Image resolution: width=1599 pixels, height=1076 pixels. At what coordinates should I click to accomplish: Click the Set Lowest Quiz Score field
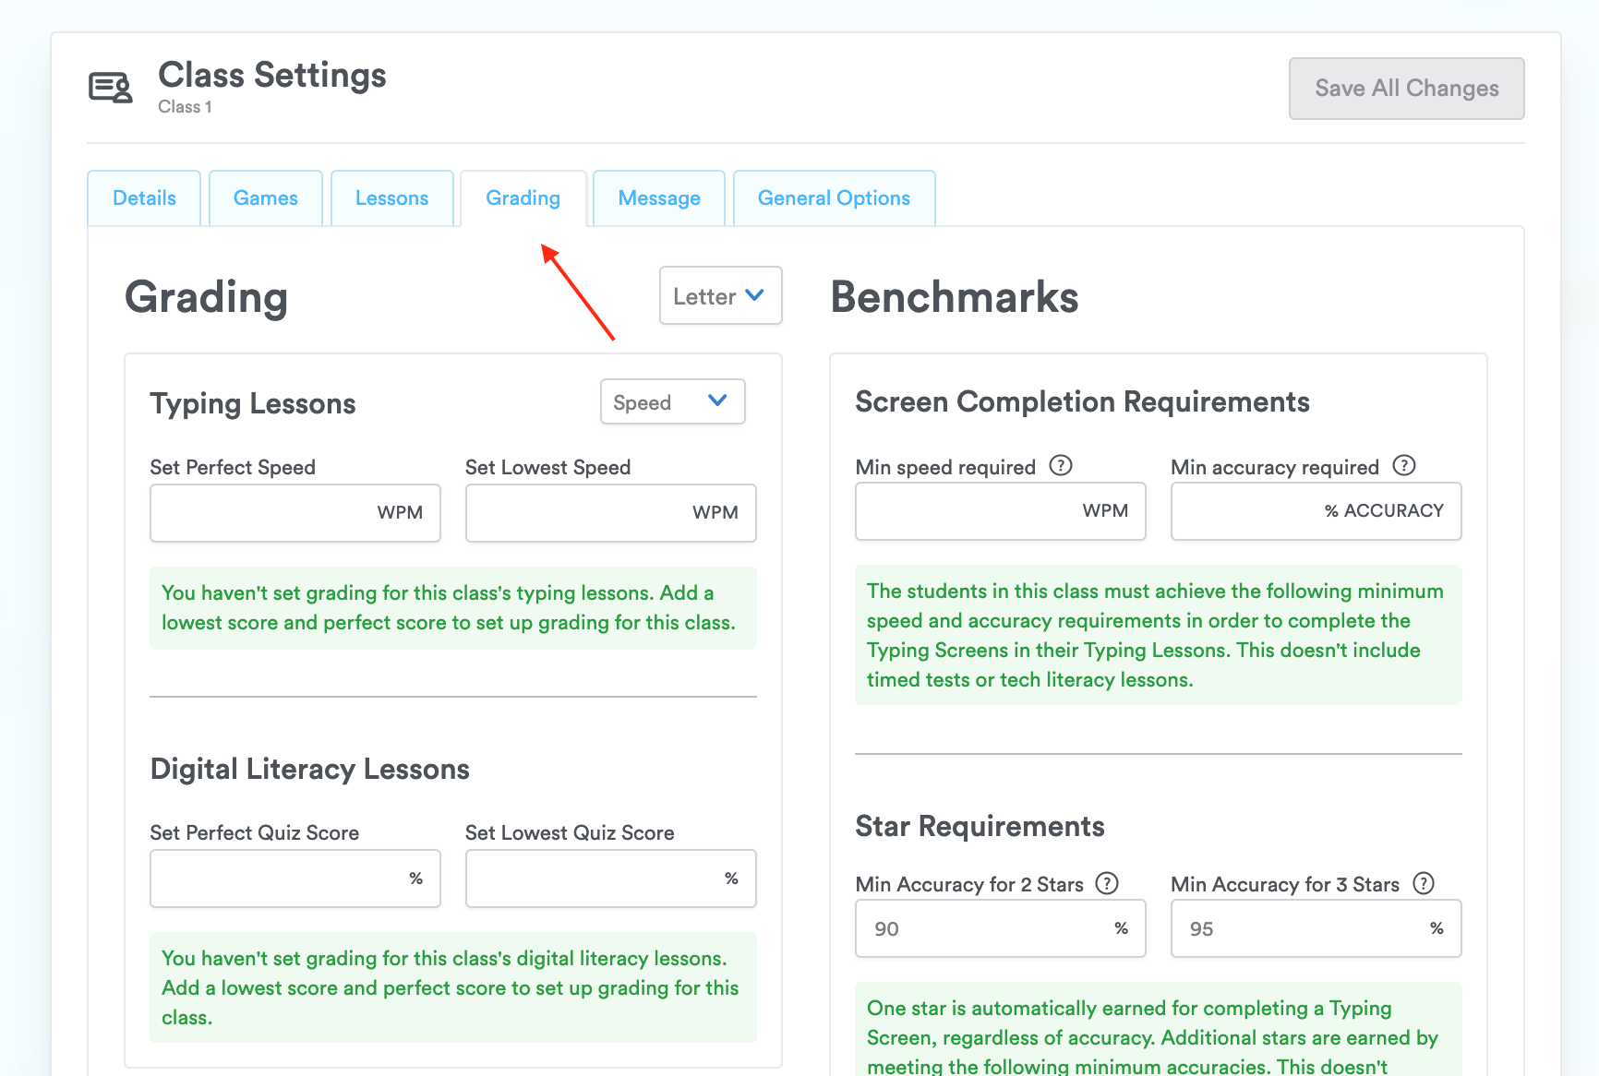610,878
